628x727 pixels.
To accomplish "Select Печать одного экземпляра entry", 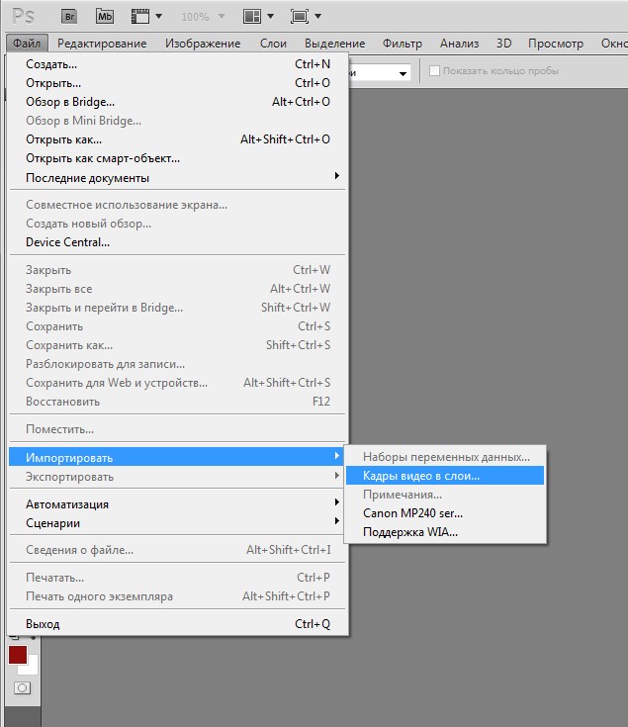I will (178, 596).
